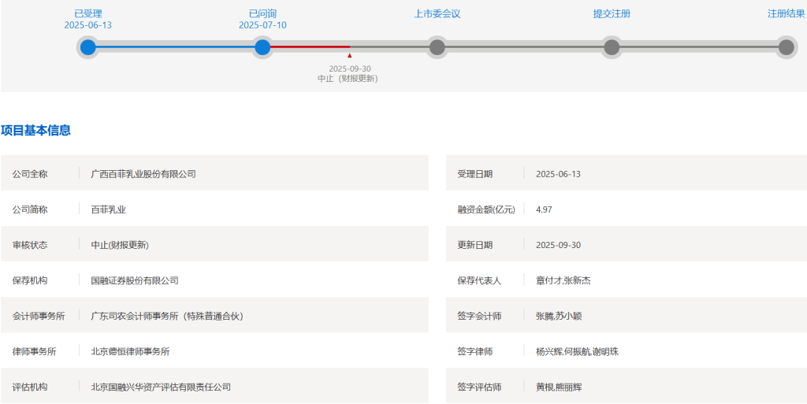Click appraiser 北京国融兴华资产评估有限责任公司
The height and width of the screenshot is (404, 807).
tap(161, 387)
